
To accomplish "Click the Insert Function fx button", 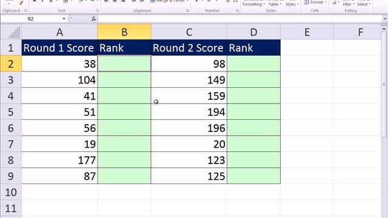I will [x=93, y=19].
